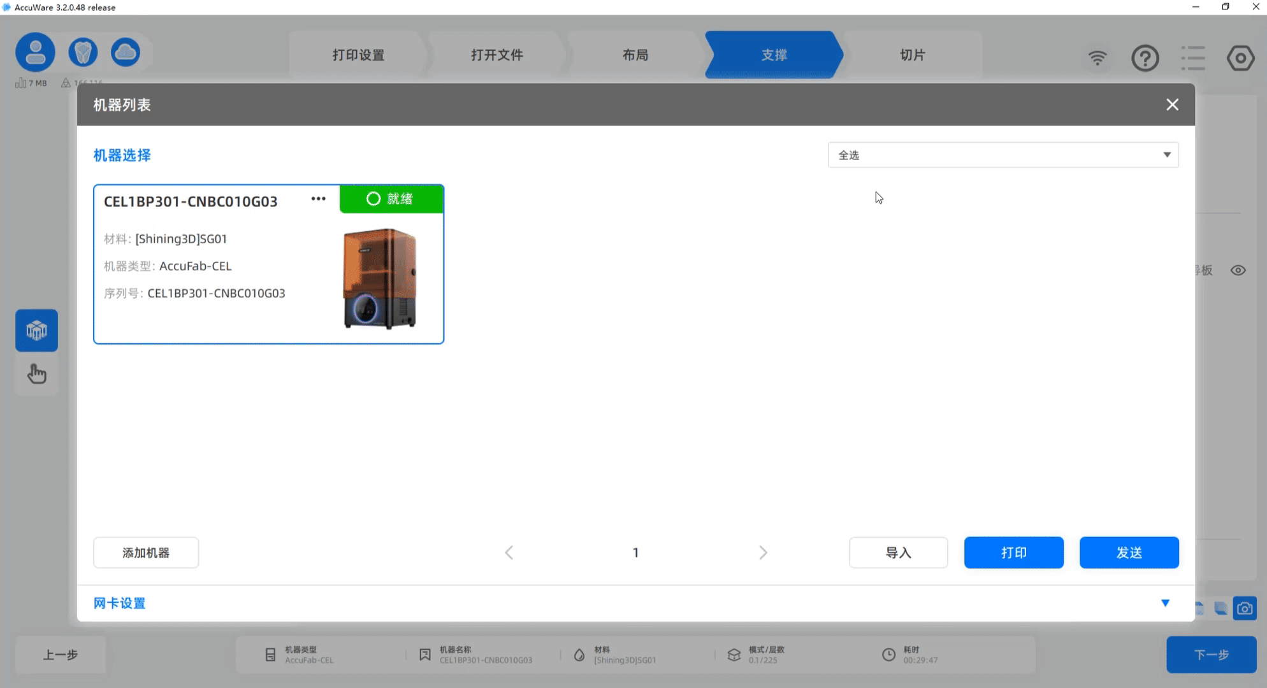Activate the hand pan tool in sidebar
1267x688 pixels.
(36, 375)
